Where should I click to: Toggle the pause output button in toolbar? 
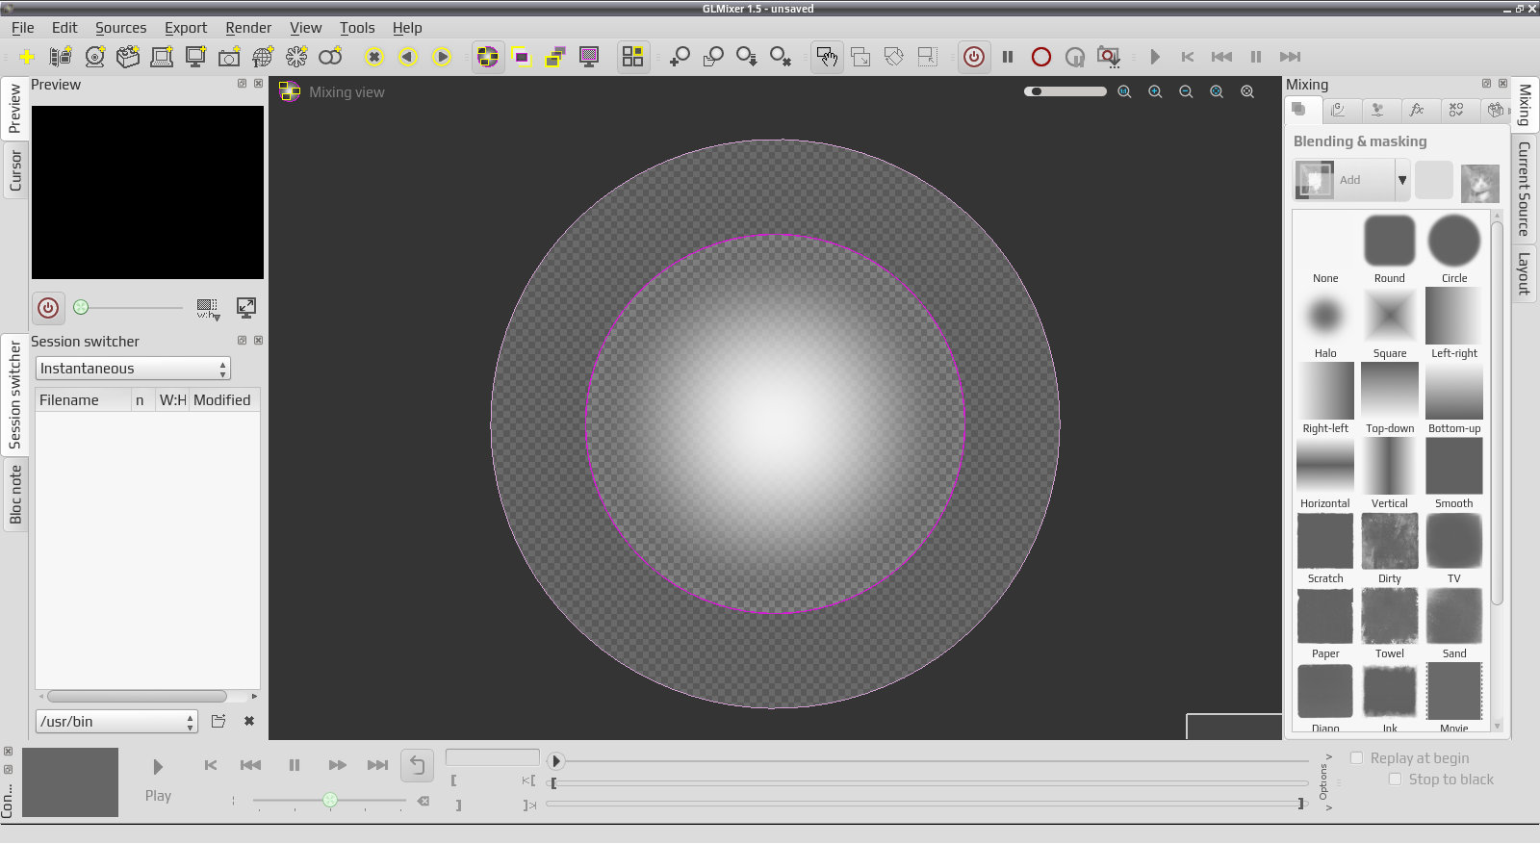1008,57
